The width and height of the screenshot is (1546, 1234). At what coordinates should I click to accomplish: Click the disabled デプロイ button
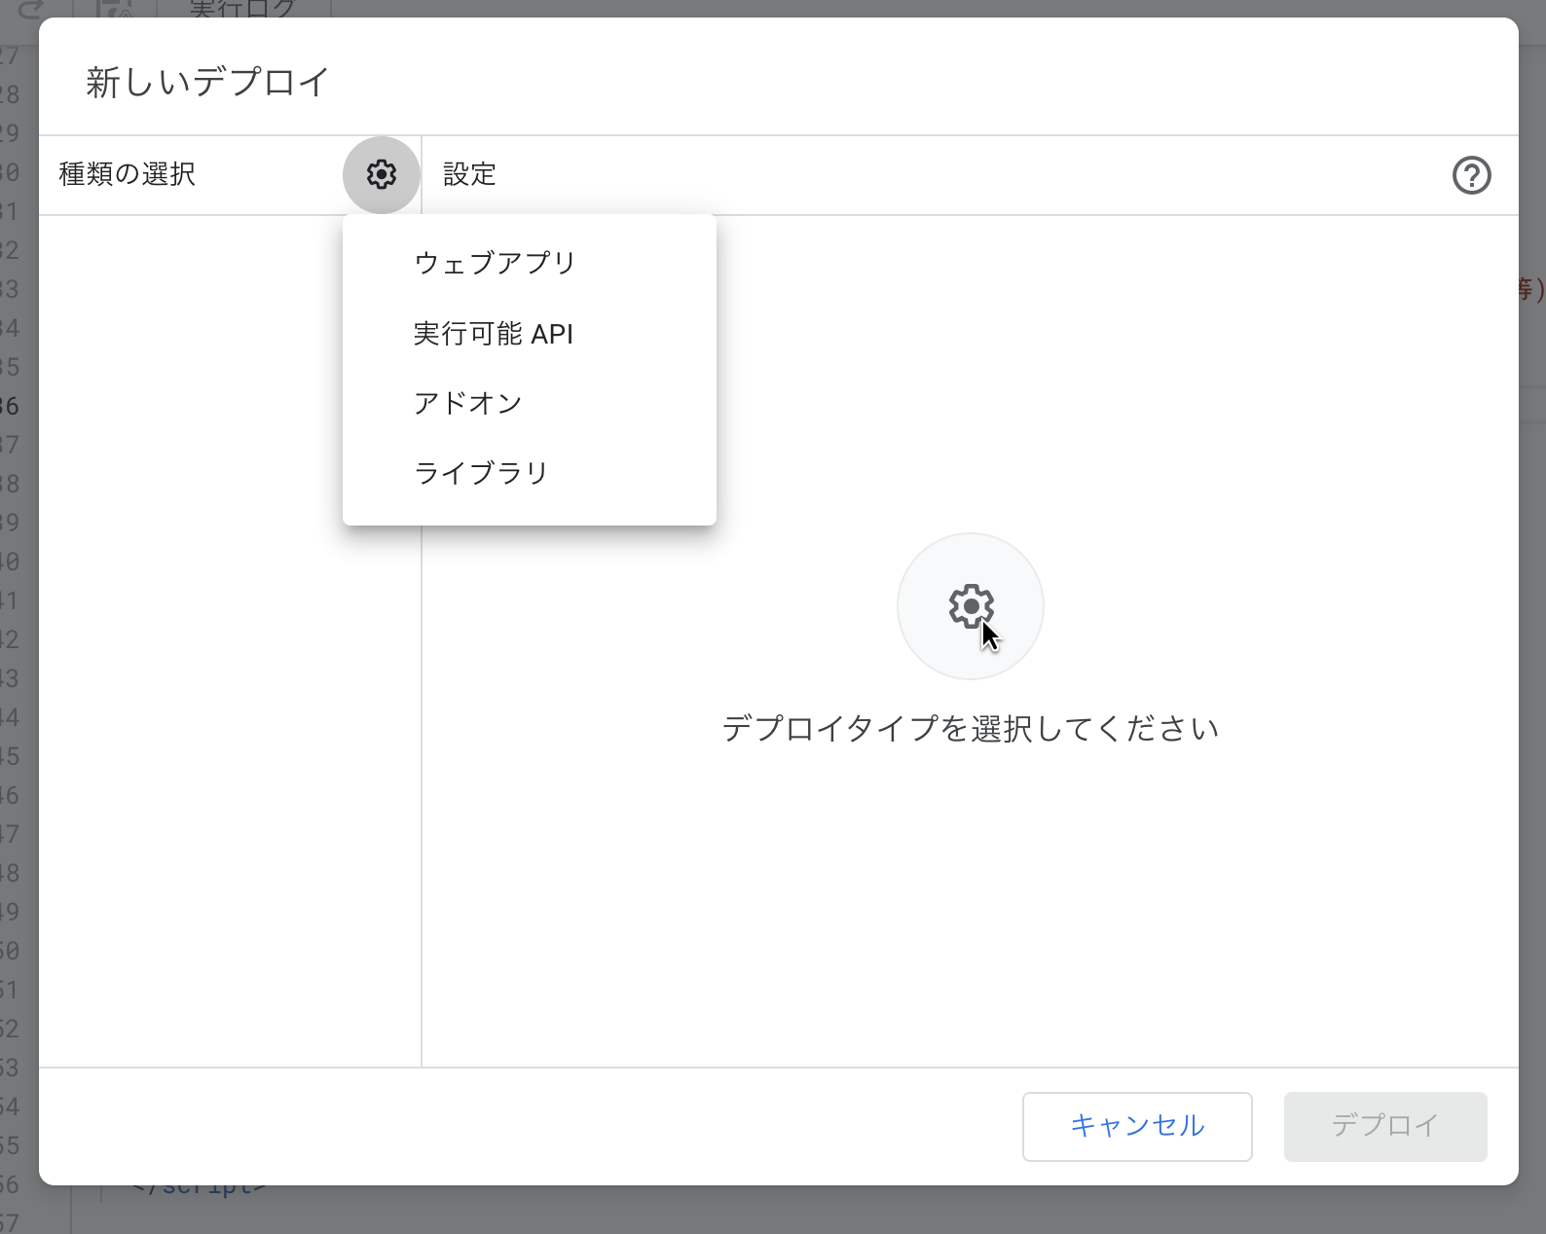click(1385, 1126)
